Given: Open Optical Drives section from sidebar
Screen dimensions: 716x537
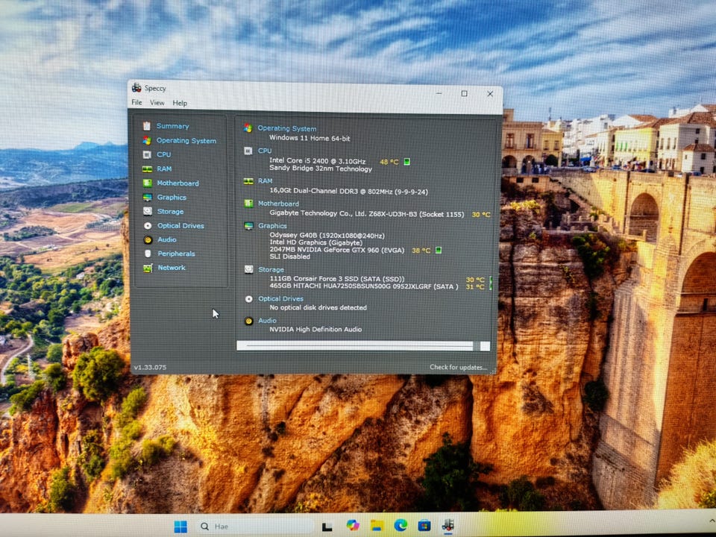Looking at the screenshot, I should [180, 225].
